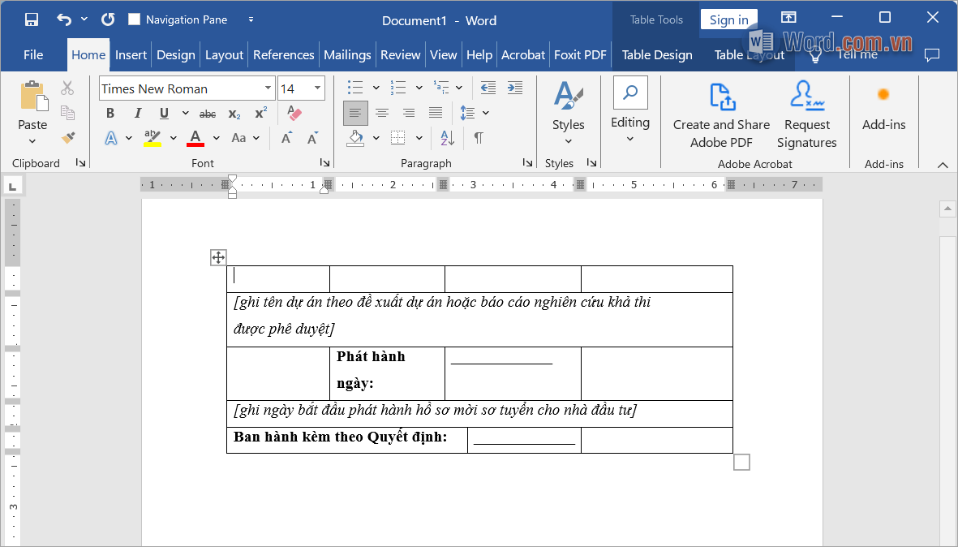Enable the Navigation Pane checkbox
Viewport: 958px width, 547px height.
[135, 19]
